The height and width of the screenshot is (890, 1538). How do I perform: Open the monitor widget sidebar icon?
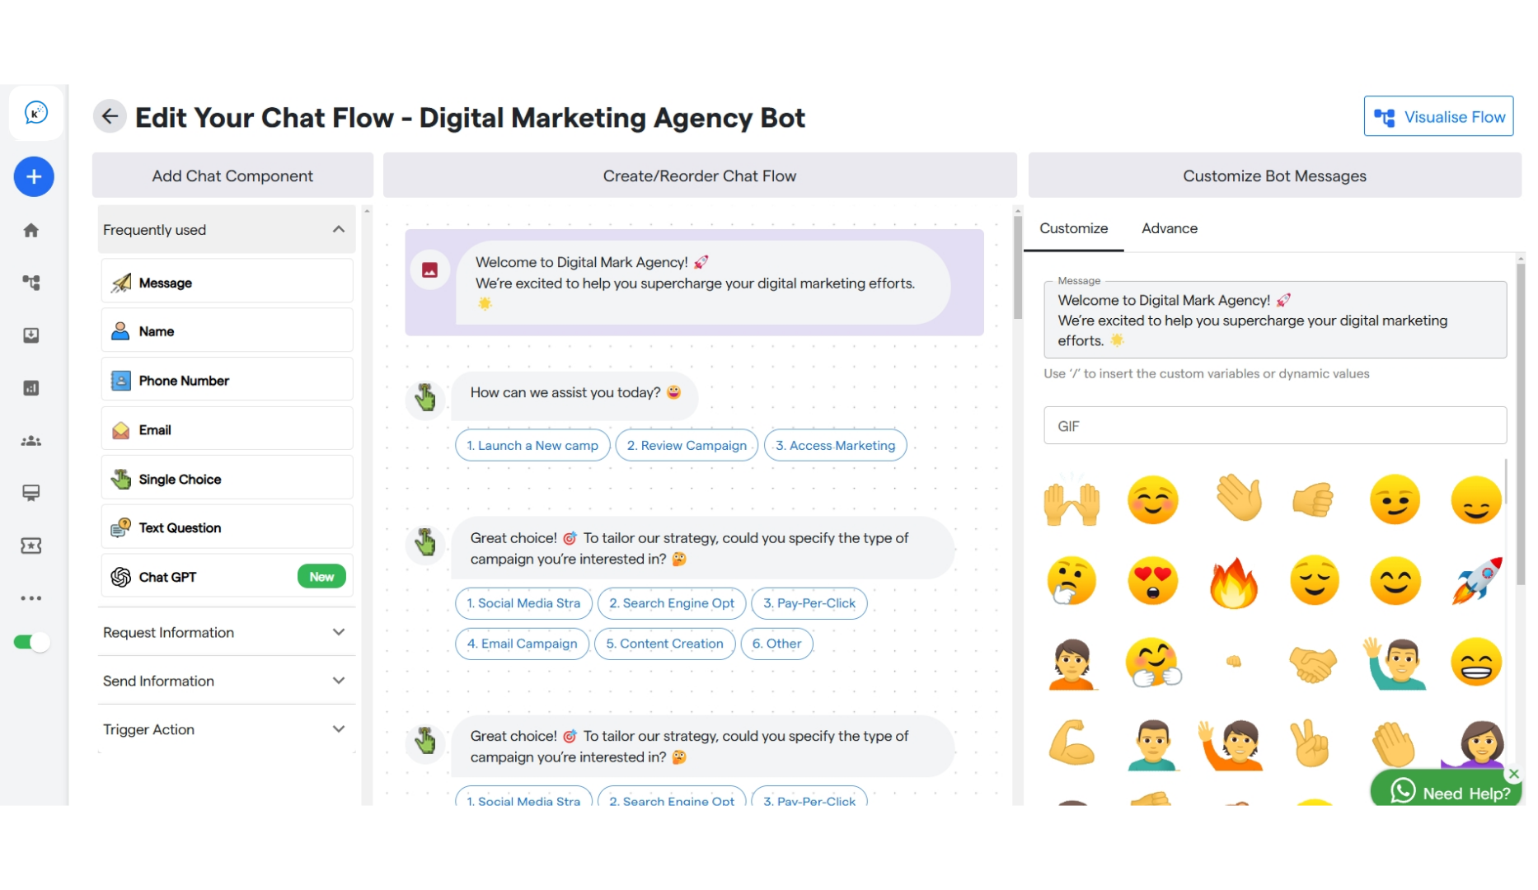[x=31, y=493]
